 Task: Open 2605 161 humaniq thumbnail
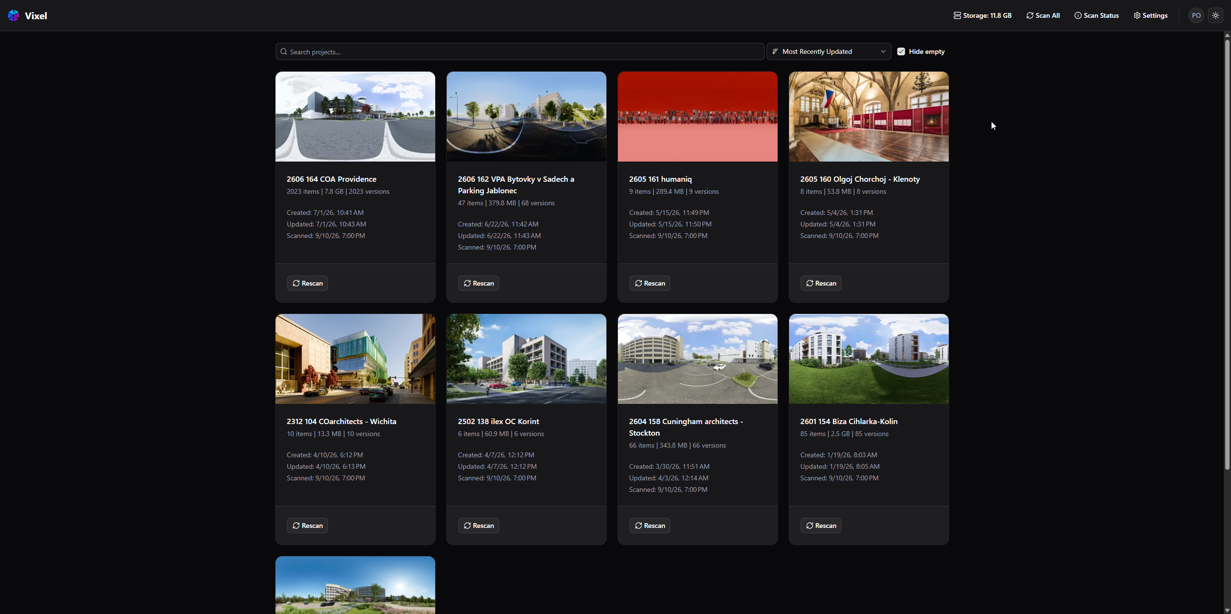(x=698, y=116)
